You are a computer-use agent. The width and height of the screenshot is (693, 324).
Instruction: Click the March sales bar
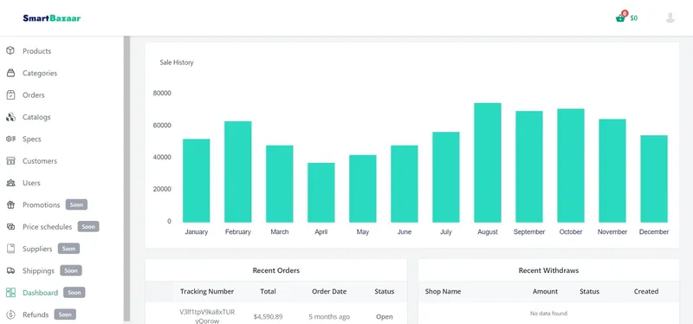[279, 184]
